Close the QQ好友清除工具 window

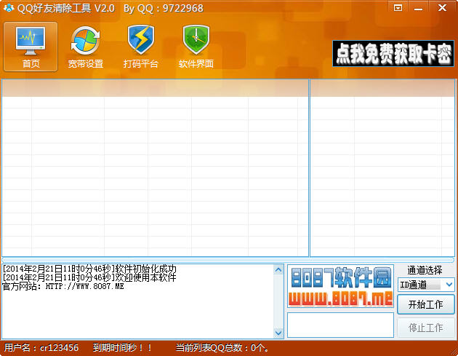[x=442, y=8]
